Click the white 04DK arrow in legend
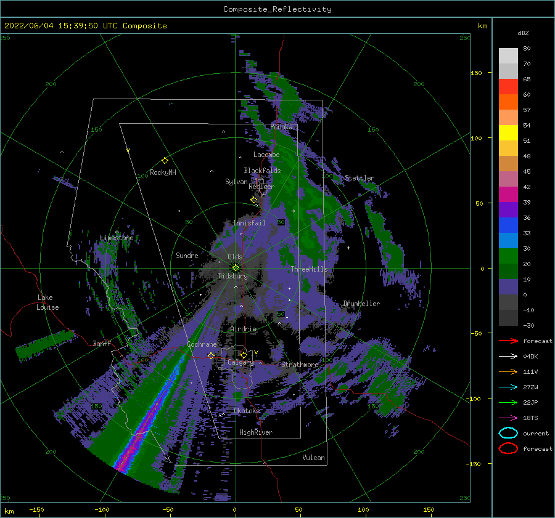The height and width of the screenshot is (518, 555). pos(508,357)
